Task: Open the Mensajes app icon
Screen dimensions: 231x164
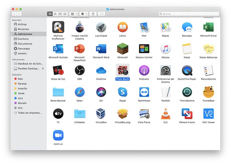Action: 187,27
